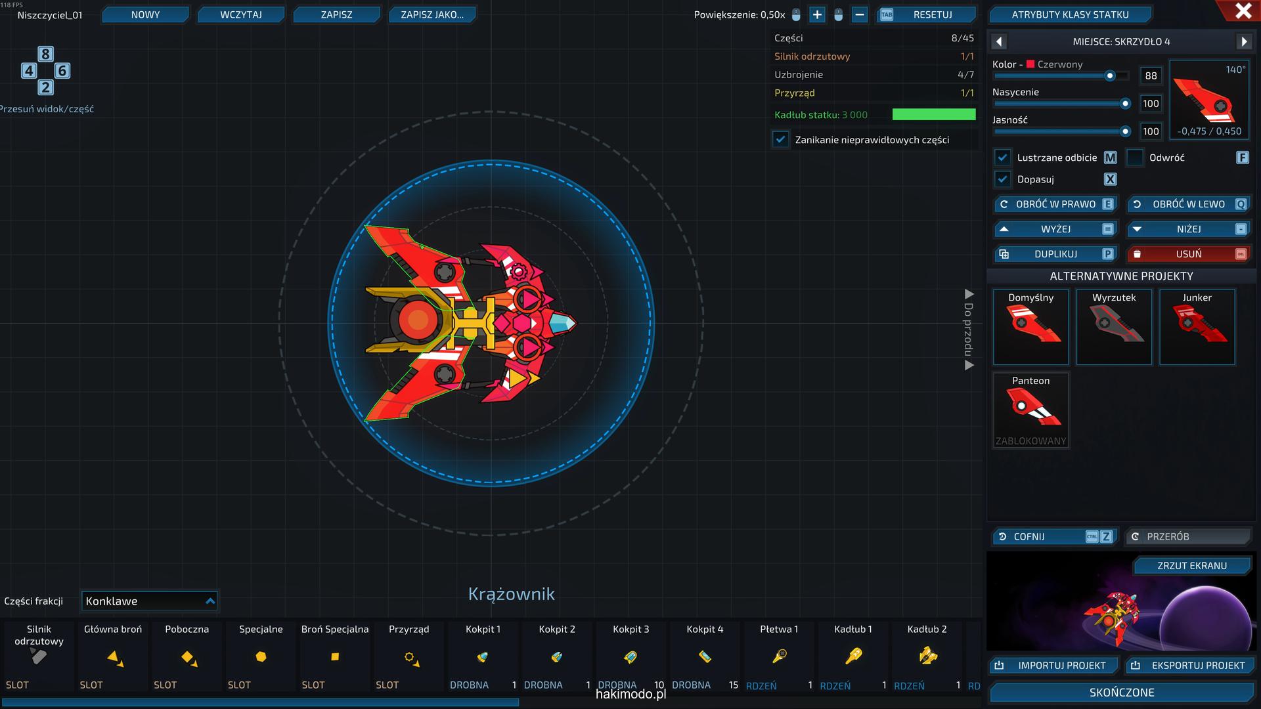This screenshot has width=1261, height=709.
Task: Uncheck Zanikanie nieprawidłowych części
Action: 780,140
